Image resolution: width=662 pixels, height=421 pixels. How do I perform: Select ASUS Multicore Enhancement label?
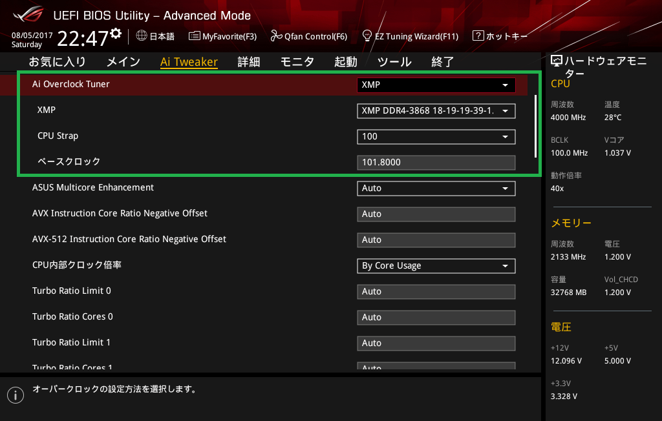[93, 187]
